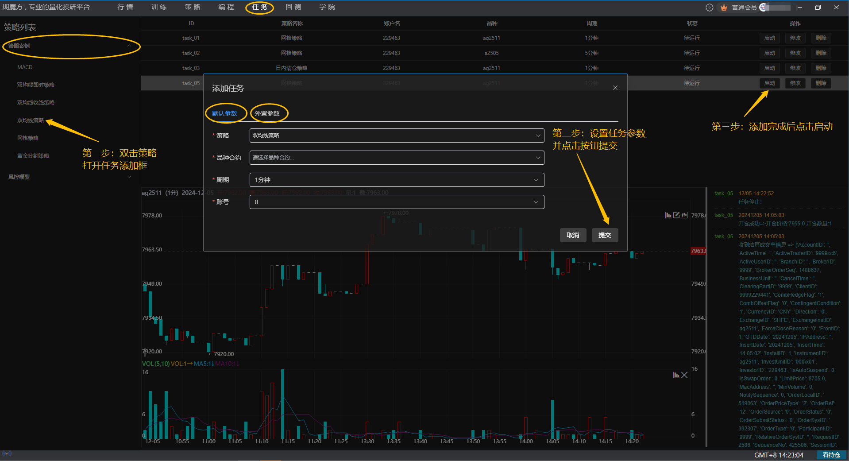This screenshot has height=461, width=849.
Task: Click the orange crown membership icon
Action: pyautogui.click(x=724, y=8)
